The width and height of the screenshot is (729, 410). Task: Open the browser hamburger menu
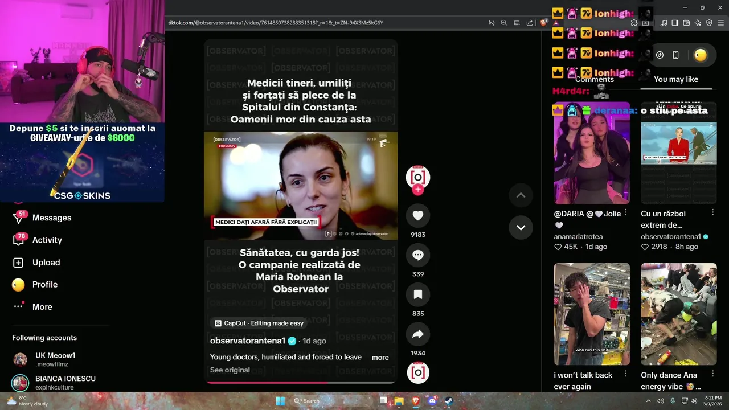(721, 23)
